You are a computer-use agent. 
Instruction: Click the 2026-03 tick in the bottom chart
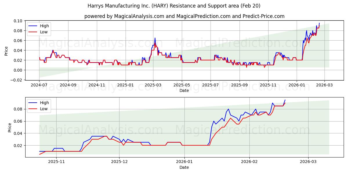[x=308, y=162]
